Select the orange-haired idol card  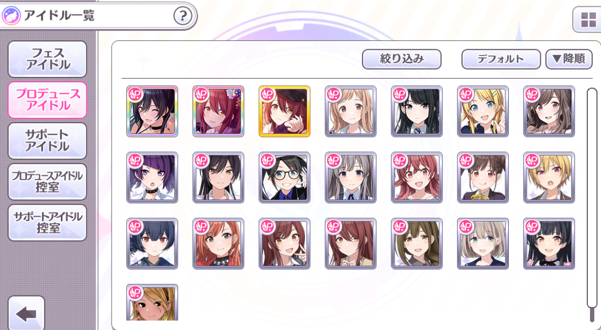[x=218, y=244]
